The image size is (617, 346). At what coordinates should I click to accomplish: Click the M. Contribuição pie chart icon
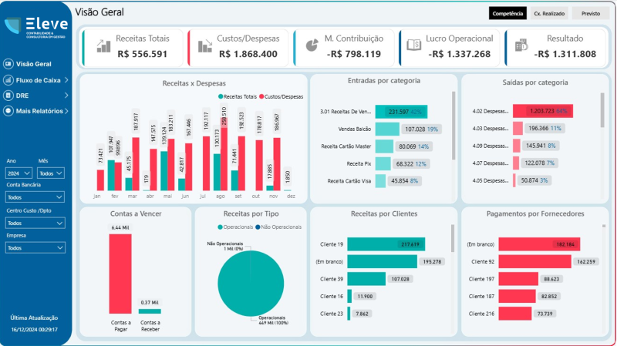(311, 45)
